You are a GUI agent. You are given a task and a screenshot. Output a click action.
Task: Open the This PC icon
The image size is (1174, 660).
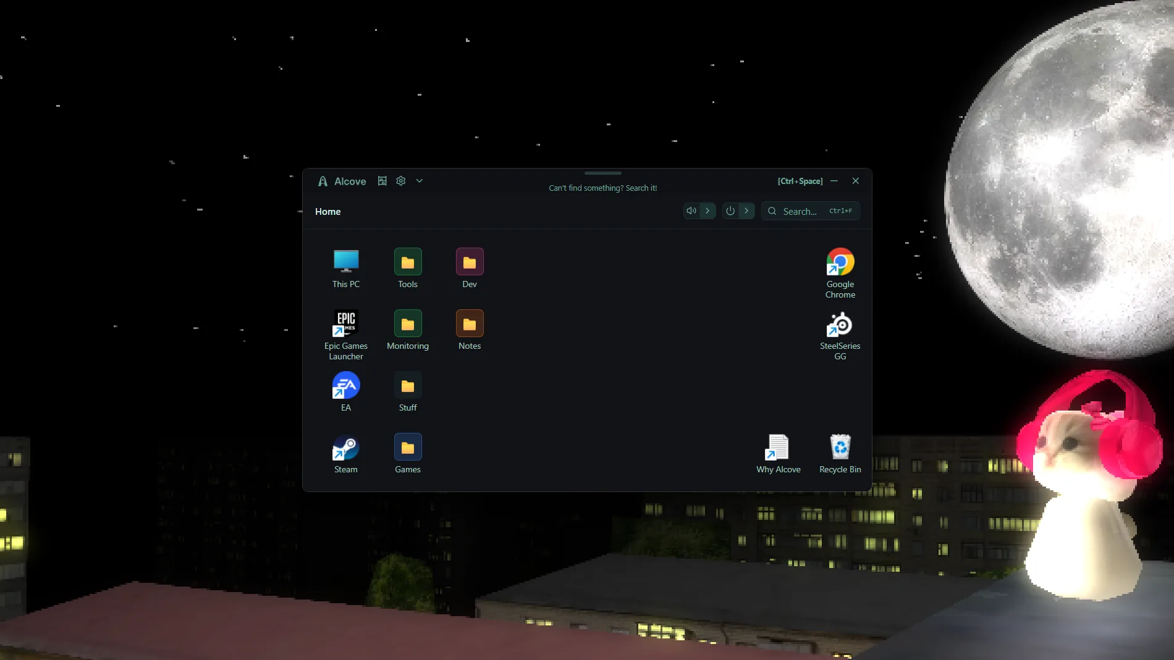click(346, 268)
